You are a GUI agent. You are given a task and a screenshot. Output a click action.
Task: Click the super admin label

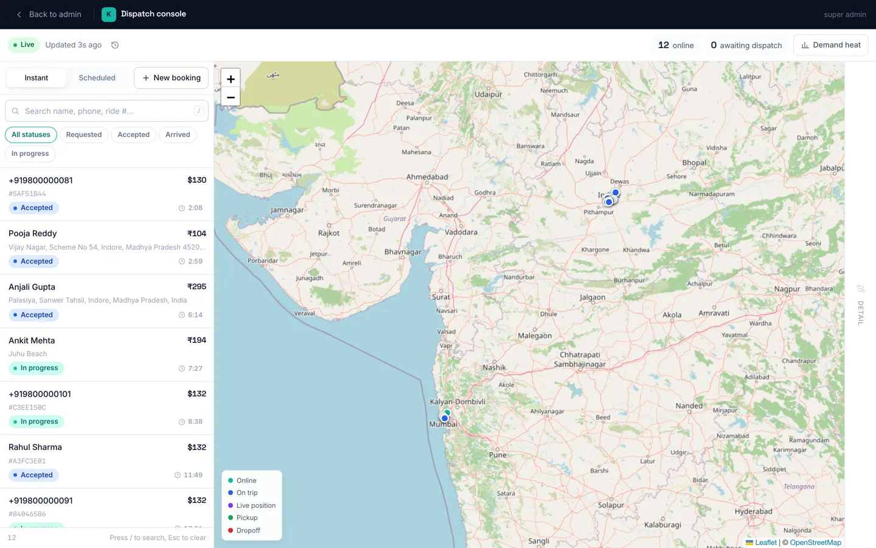pos(845,15)
